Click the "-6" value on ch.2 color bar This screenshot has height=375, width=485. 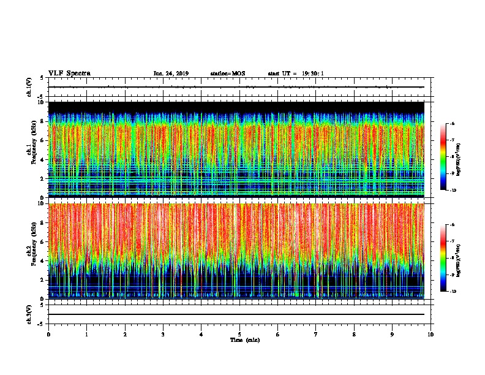point(452,225)
